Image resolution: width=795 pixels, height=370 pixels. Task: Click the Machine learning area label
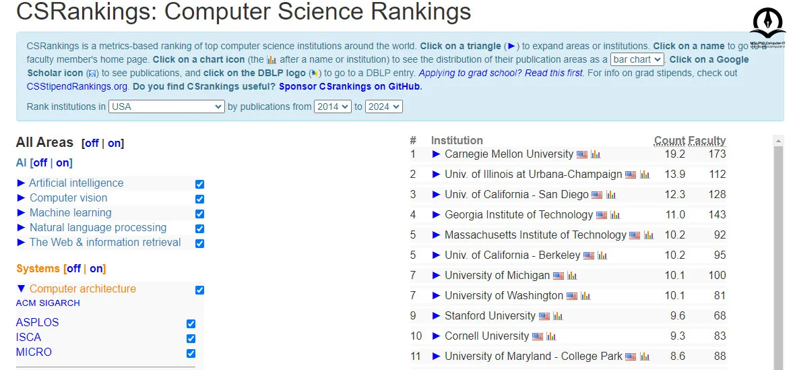[71, 212]
